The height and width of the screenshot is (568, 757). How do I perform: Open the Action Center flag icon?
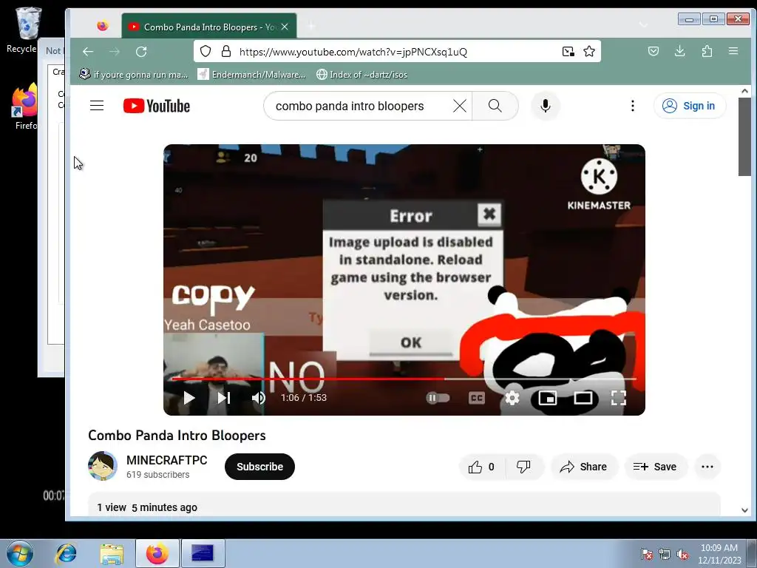[646, 554]
